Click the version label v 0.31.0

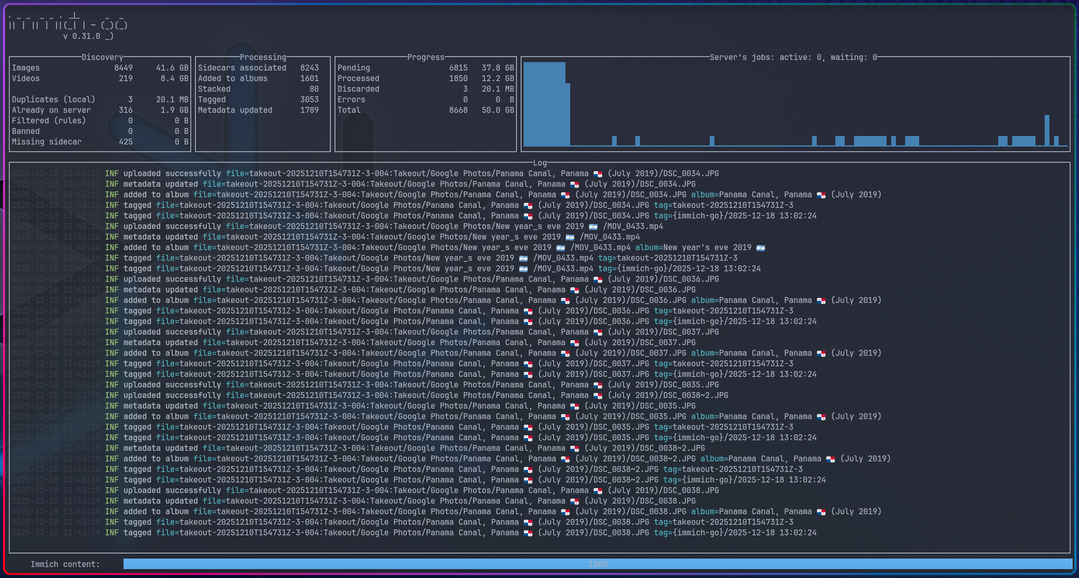click(82, 36)
